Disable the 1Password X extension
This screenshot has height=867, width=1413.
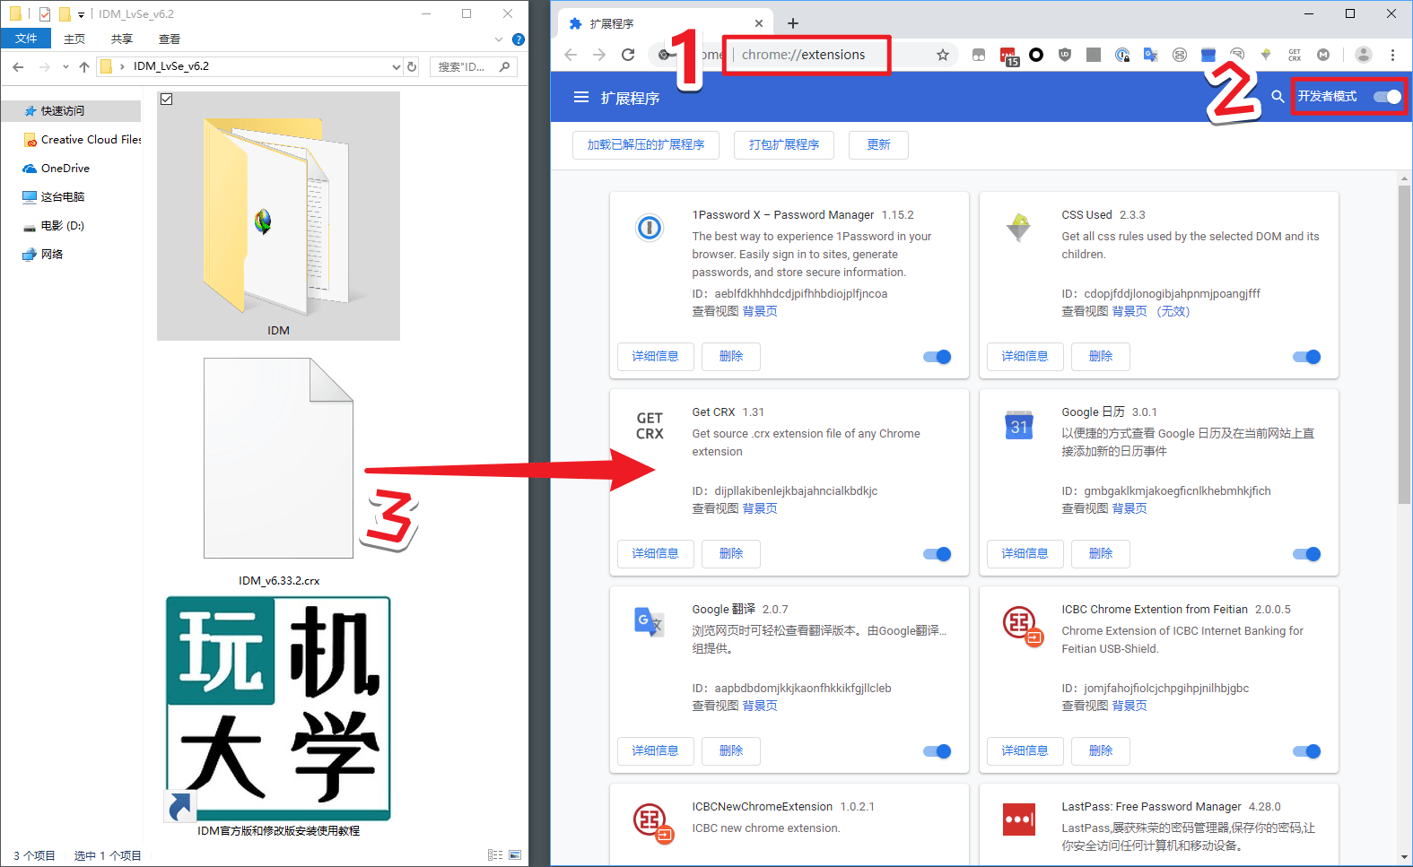click(x=937, y=357)
